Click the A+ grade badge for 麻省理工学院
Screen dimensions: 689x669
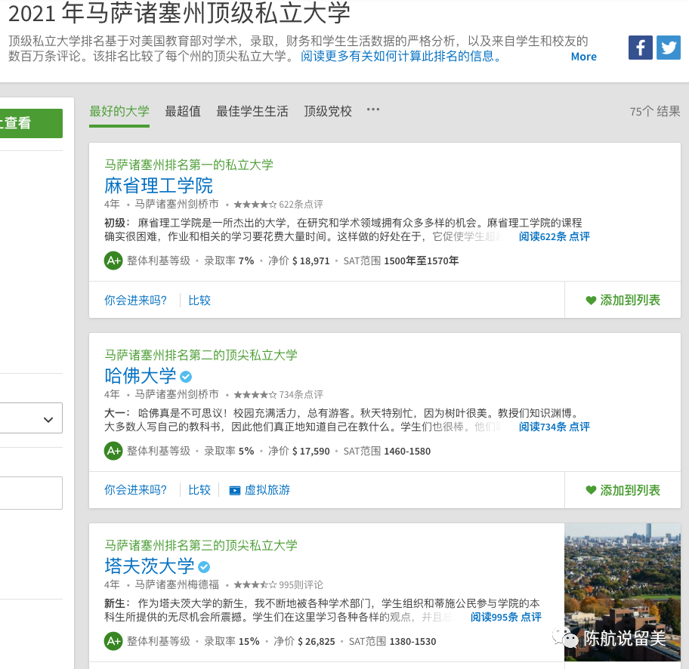(113, 261)
